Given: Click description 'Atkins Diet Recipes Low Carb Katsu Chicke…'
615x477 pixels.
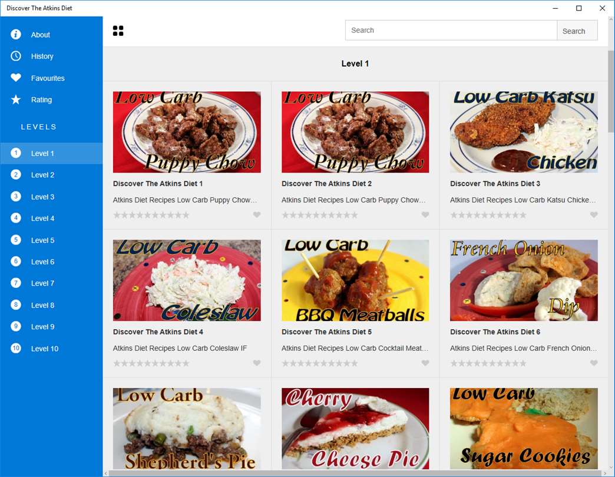Looking at the screenshot, I should pyautogui.click(x=523, y=200).
